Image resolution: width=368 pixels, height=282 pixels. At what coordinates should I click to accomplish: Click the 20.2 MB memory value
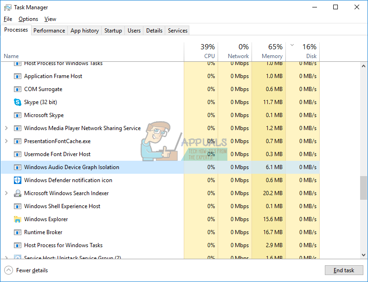pos(273,193)
